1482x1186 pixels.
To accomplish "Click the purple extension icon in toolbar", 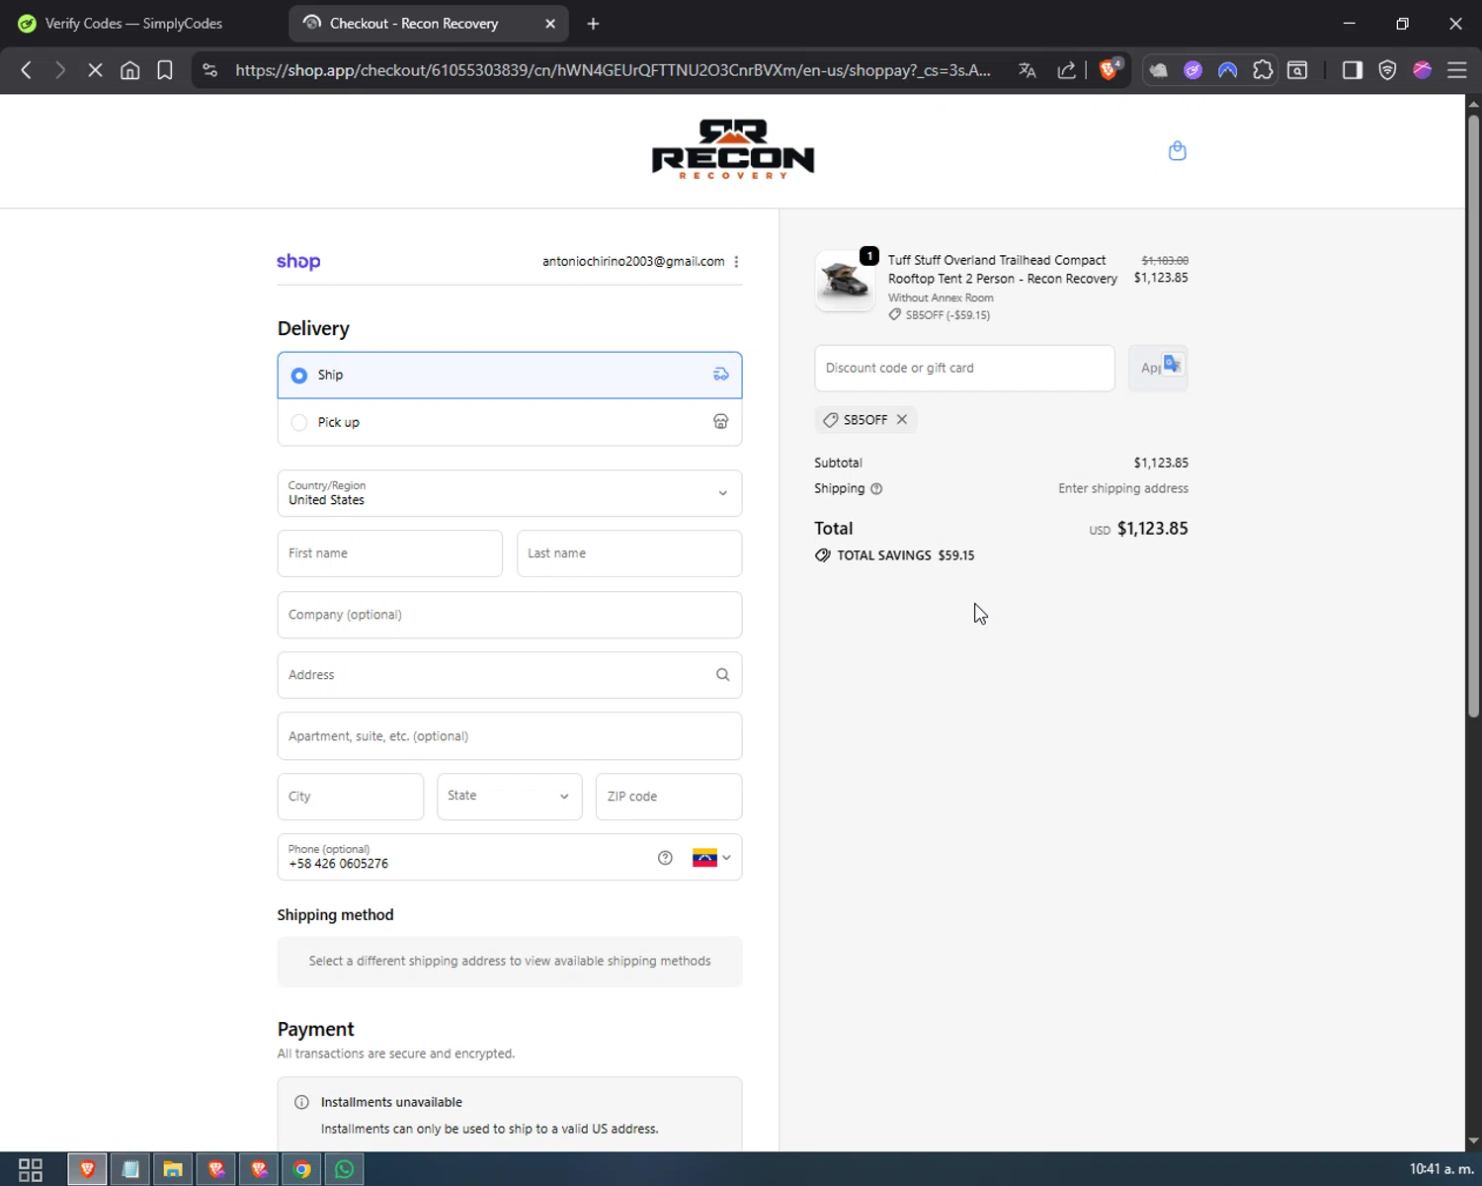I will click(1194, 70).
